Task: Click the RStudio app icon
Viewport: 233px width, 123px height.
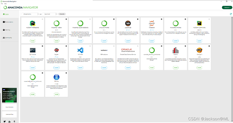Action: point(56,77)
